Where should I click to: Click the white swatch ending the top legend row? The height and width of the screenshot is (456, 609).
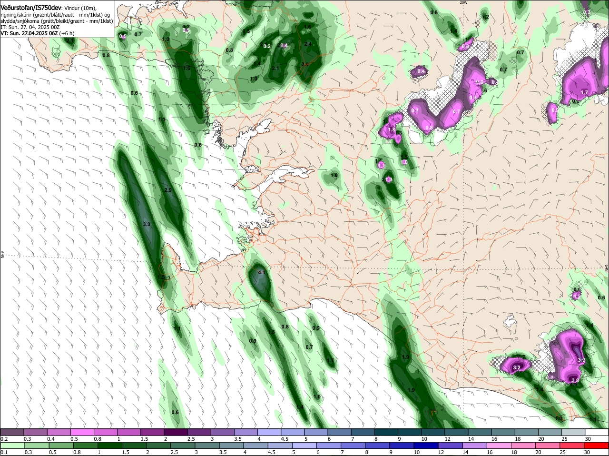(x=596, y=432)
